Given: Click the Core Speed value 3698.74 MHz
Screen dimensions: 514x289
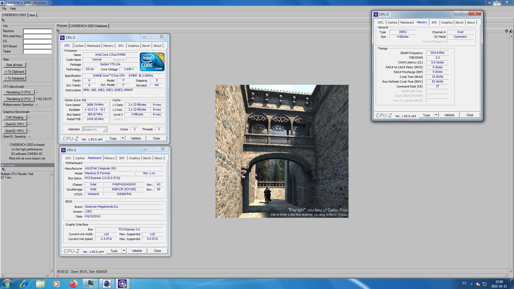Looking at the screenshot, I should pyautogui.click(x=95, y=105).
